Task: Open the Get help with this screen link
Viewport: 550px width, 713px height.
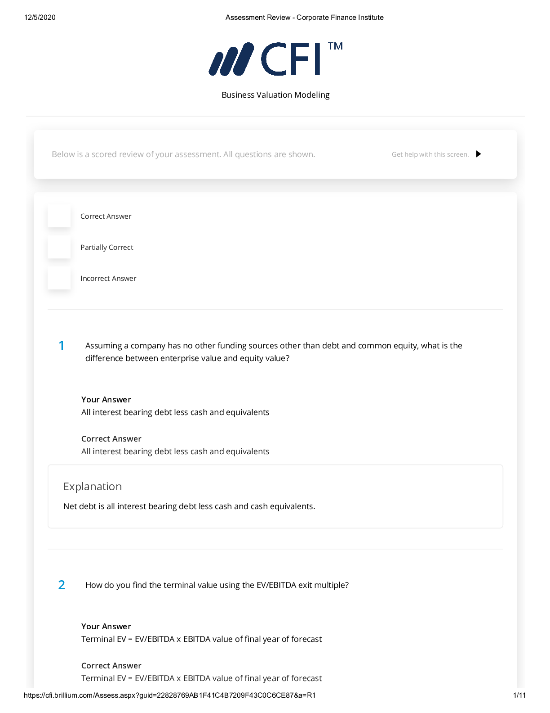Action: (x=430, y=154)
